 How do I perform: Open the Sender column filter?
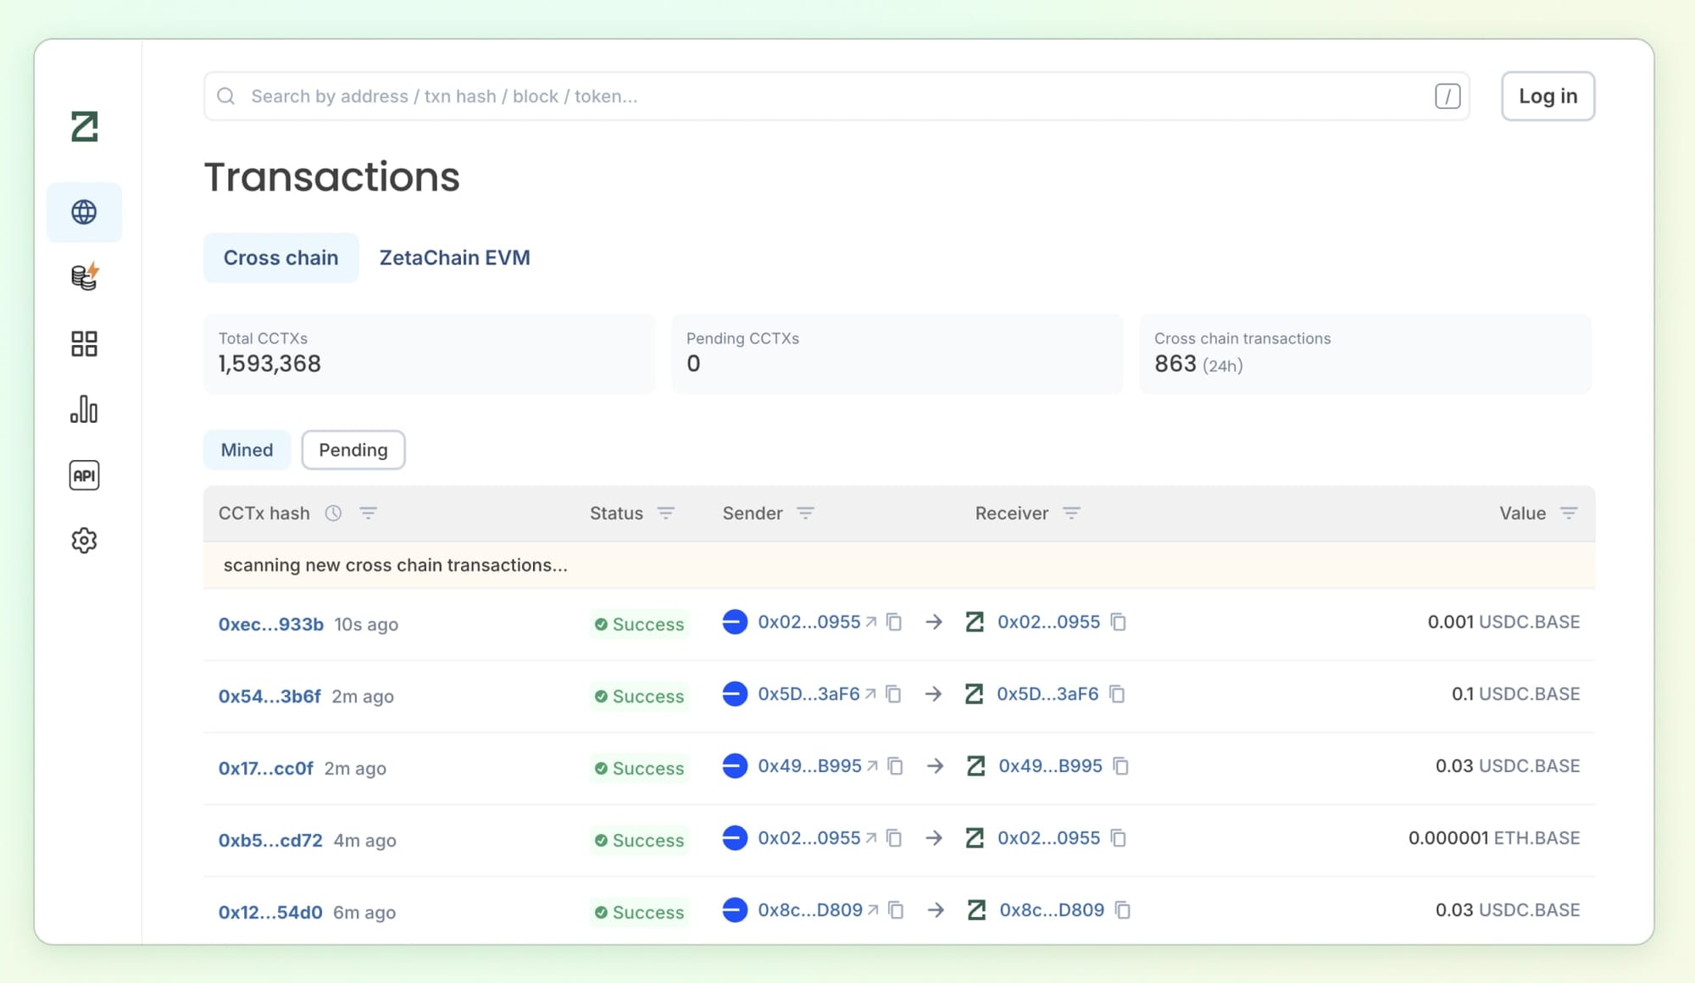(x=805, y=513)
